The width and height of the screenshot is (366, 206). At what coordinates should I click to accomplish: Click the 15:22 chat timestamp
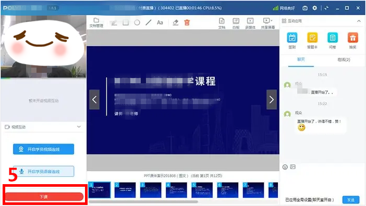(322, 104)
